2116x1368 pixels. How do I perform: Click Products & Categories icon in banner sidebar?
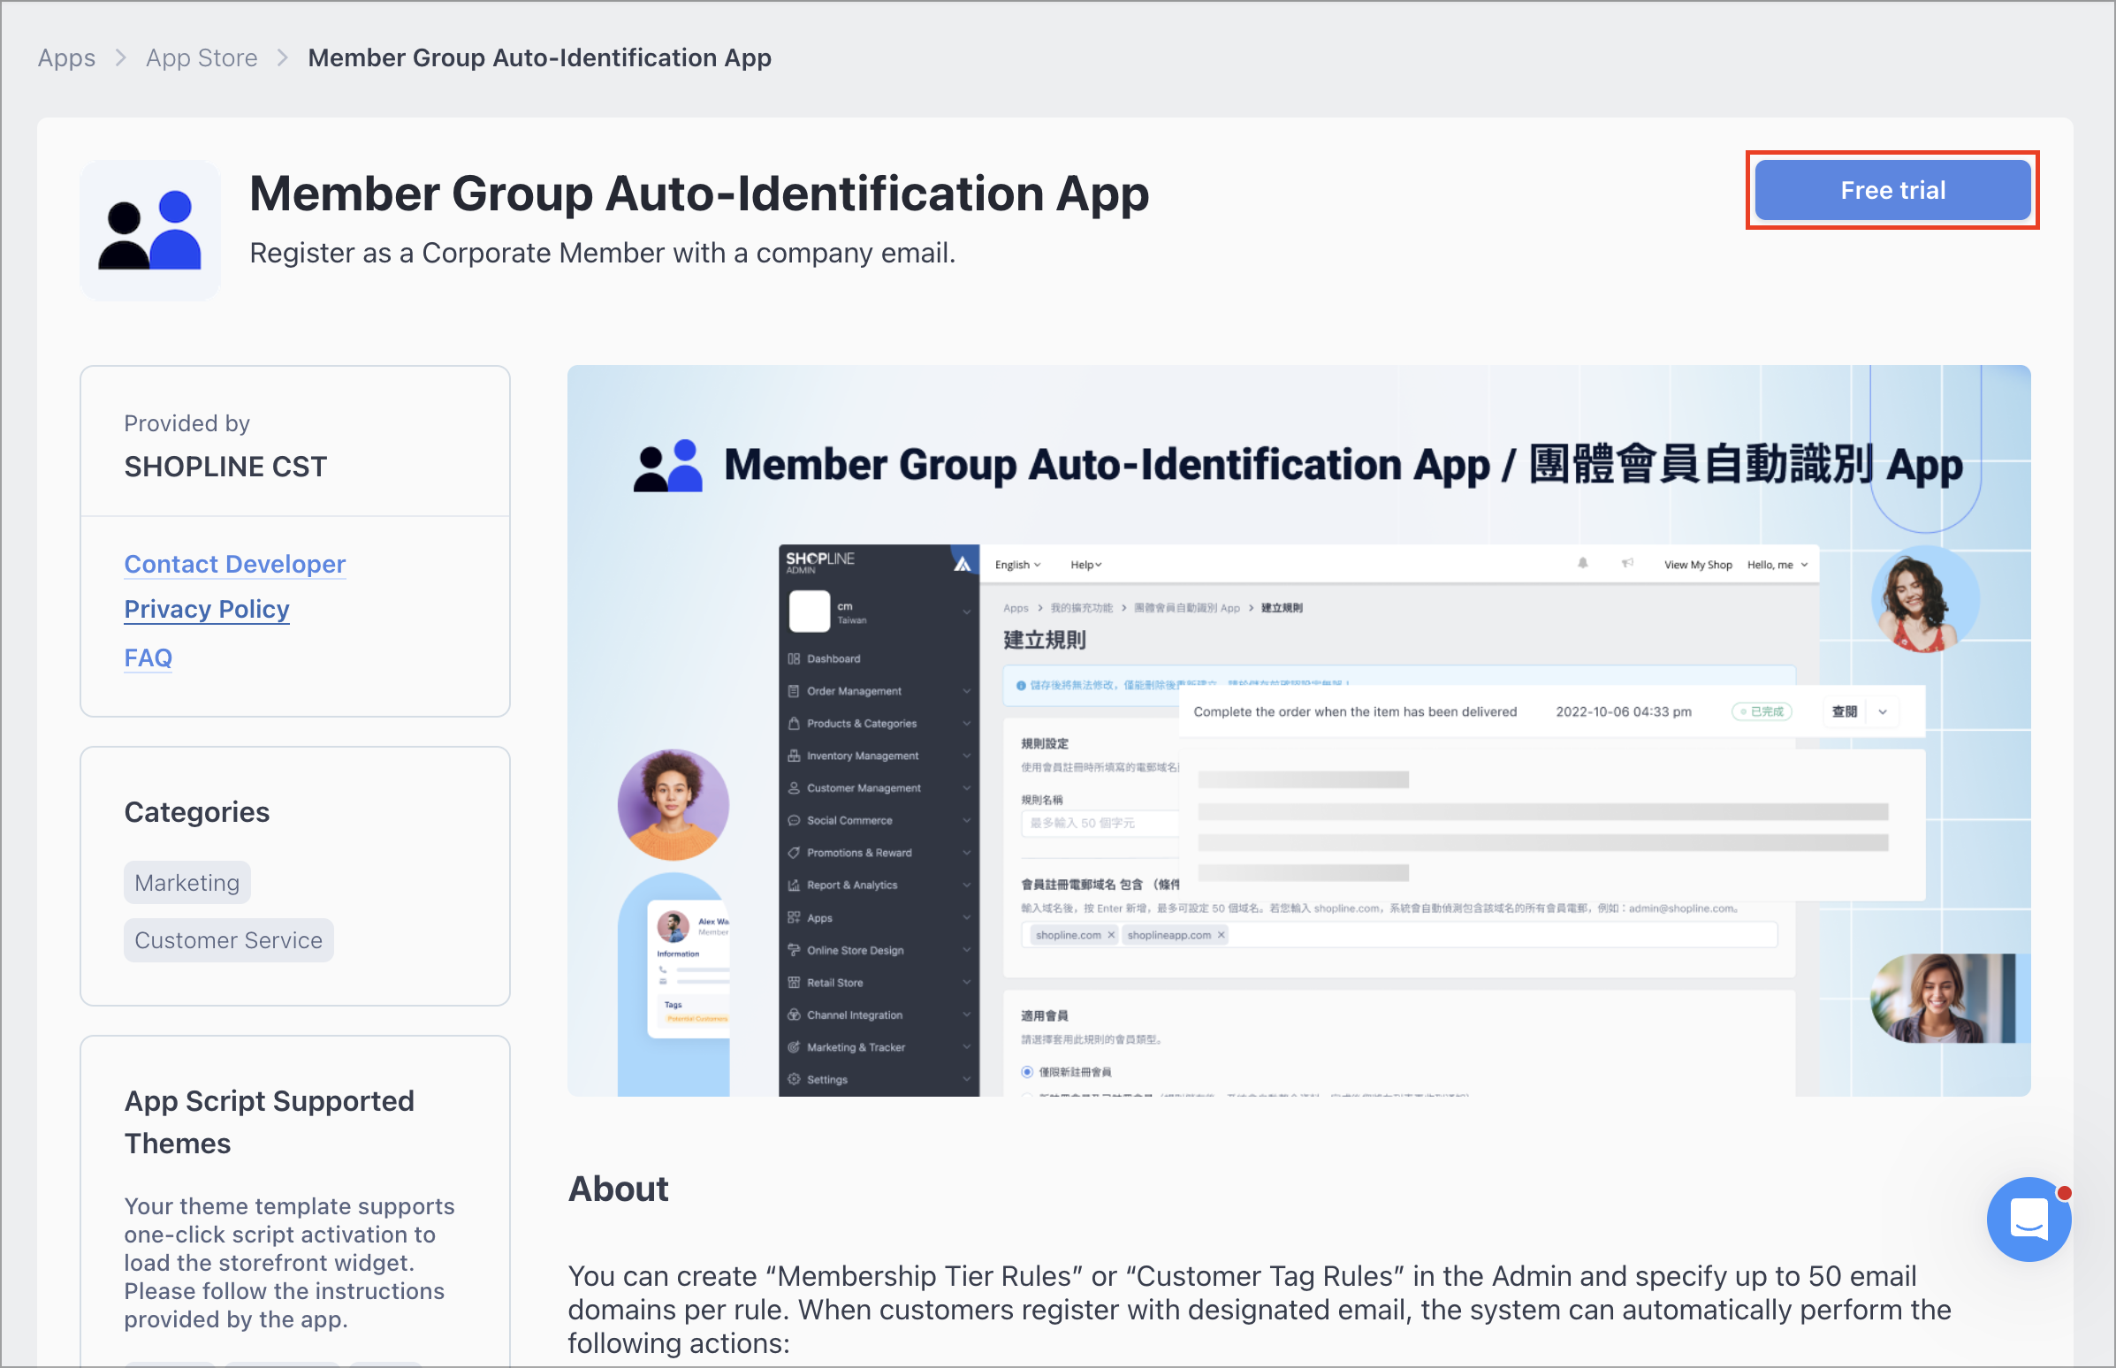coord(793,723)
